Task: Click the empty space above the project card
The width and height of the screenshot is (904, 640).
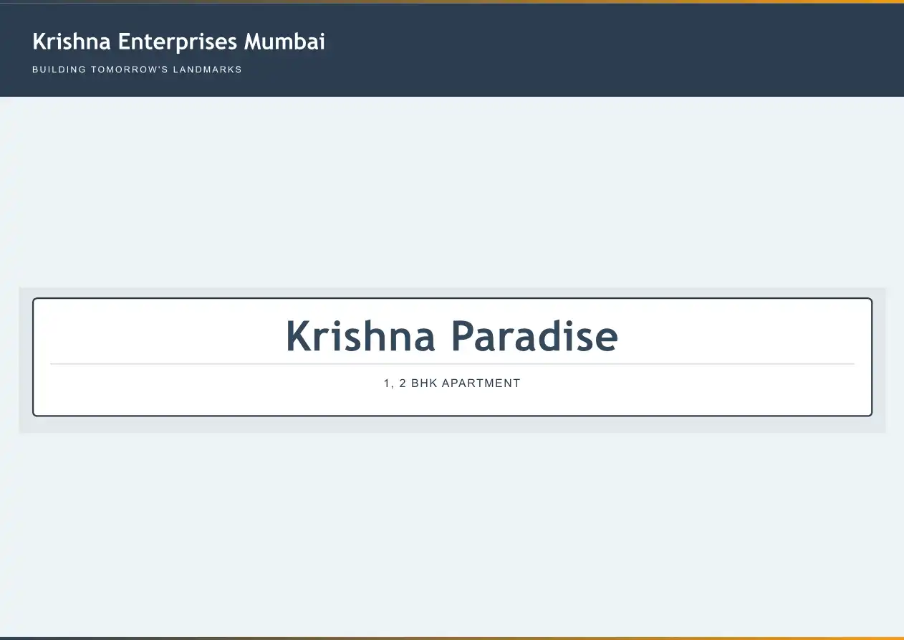Action: (451, 194)
